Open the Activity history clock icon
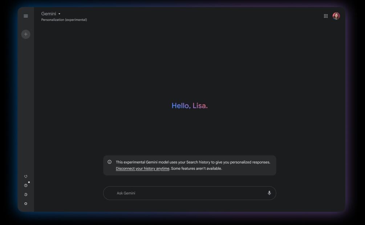This screenshot has height=225, width=365. click(x=26, y=195)
